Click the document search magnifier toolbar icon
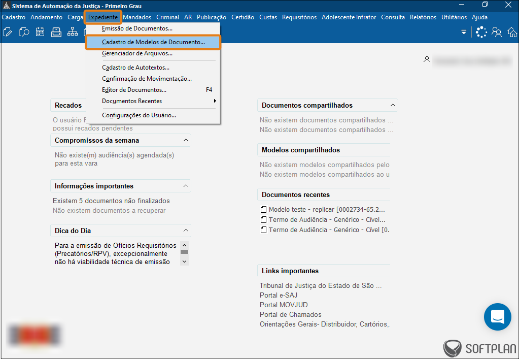 (x=24, y=32)
